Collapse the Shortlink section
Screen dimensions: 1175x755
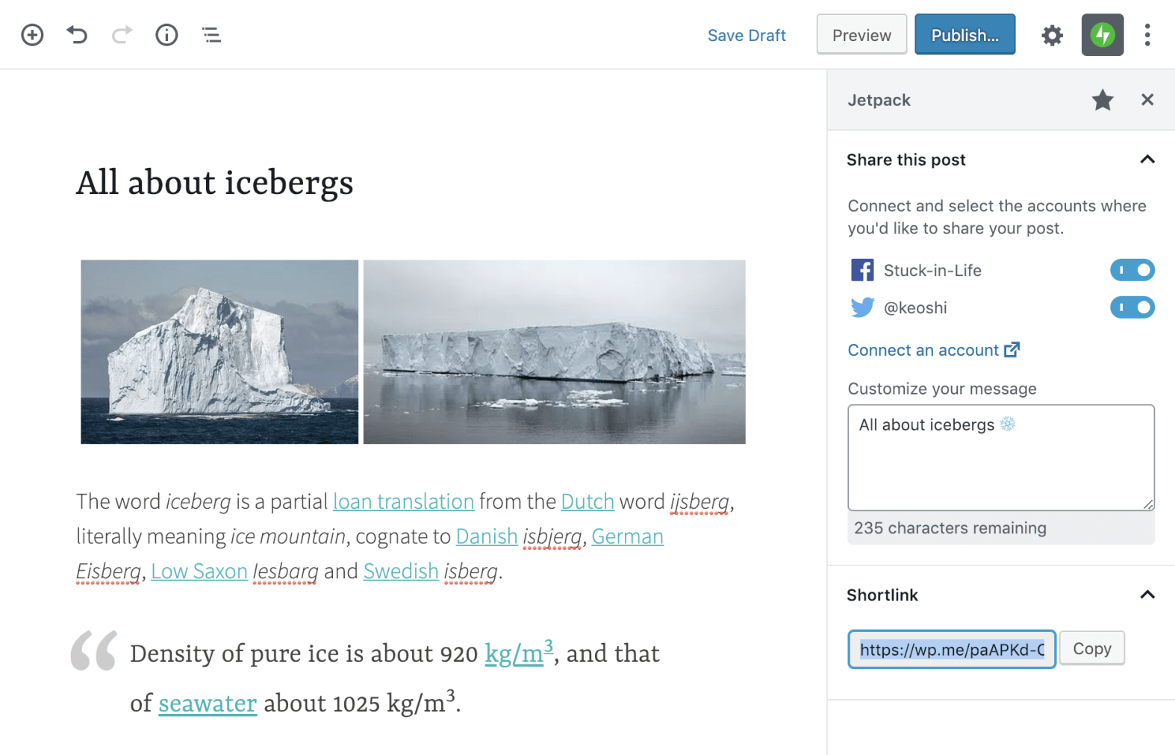[x=1147, y=595]
